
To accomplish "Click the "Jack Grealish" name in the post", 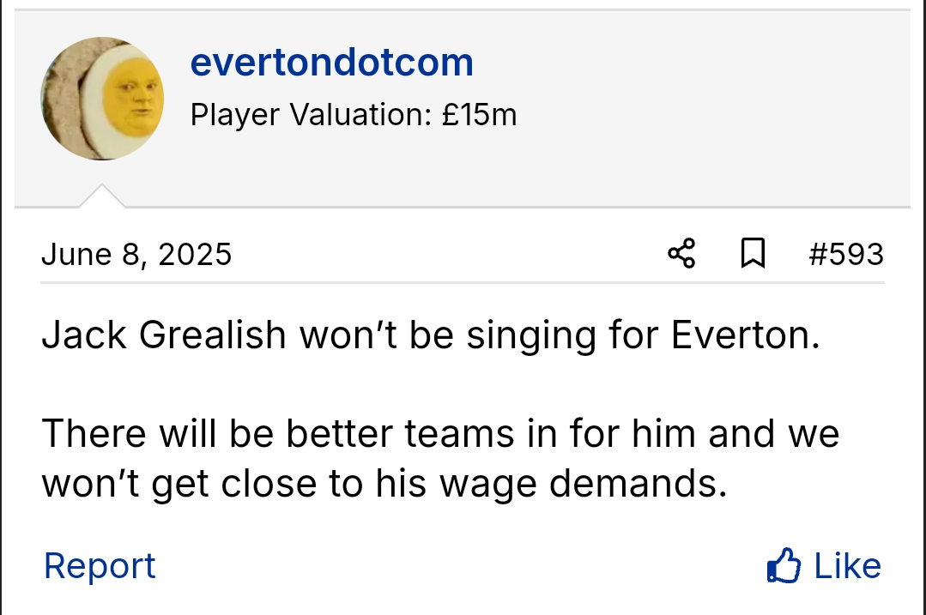I will click(163, 336).
